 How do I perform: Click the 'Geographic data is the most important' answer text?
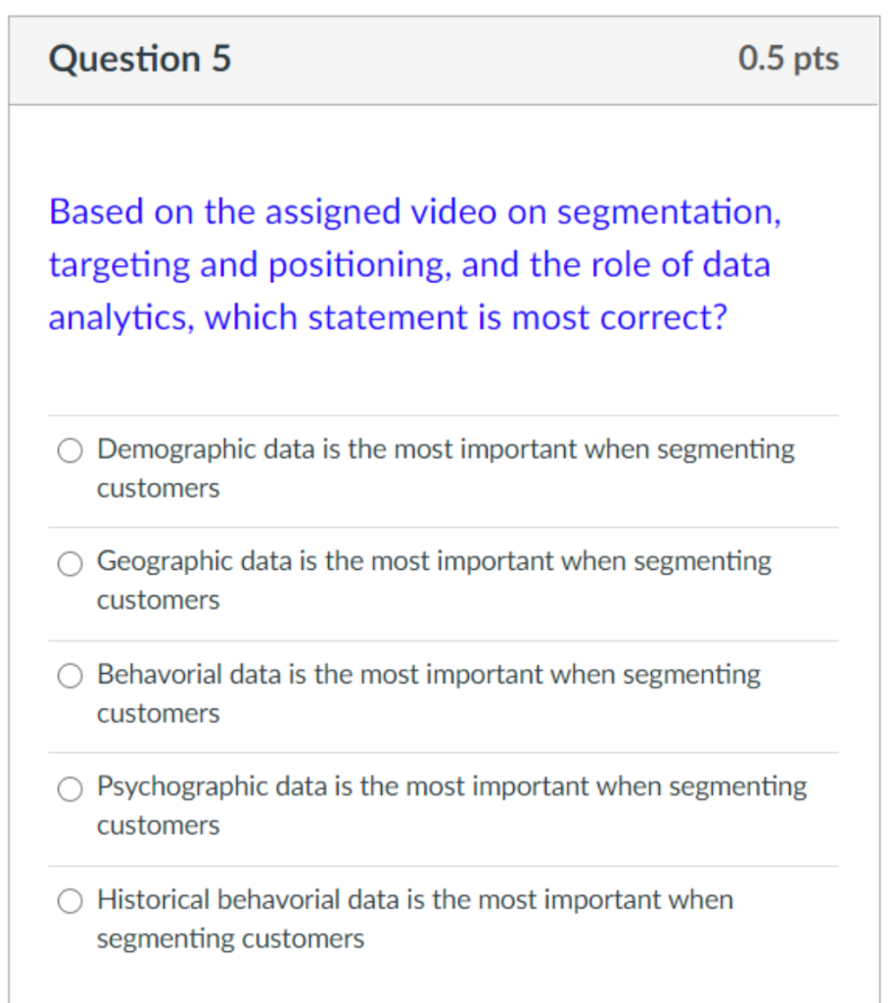pos(434,561)
